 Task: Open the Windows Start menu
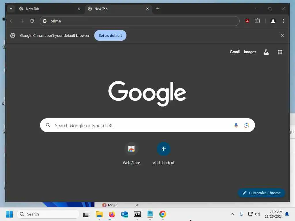click(x=9, y=214)
